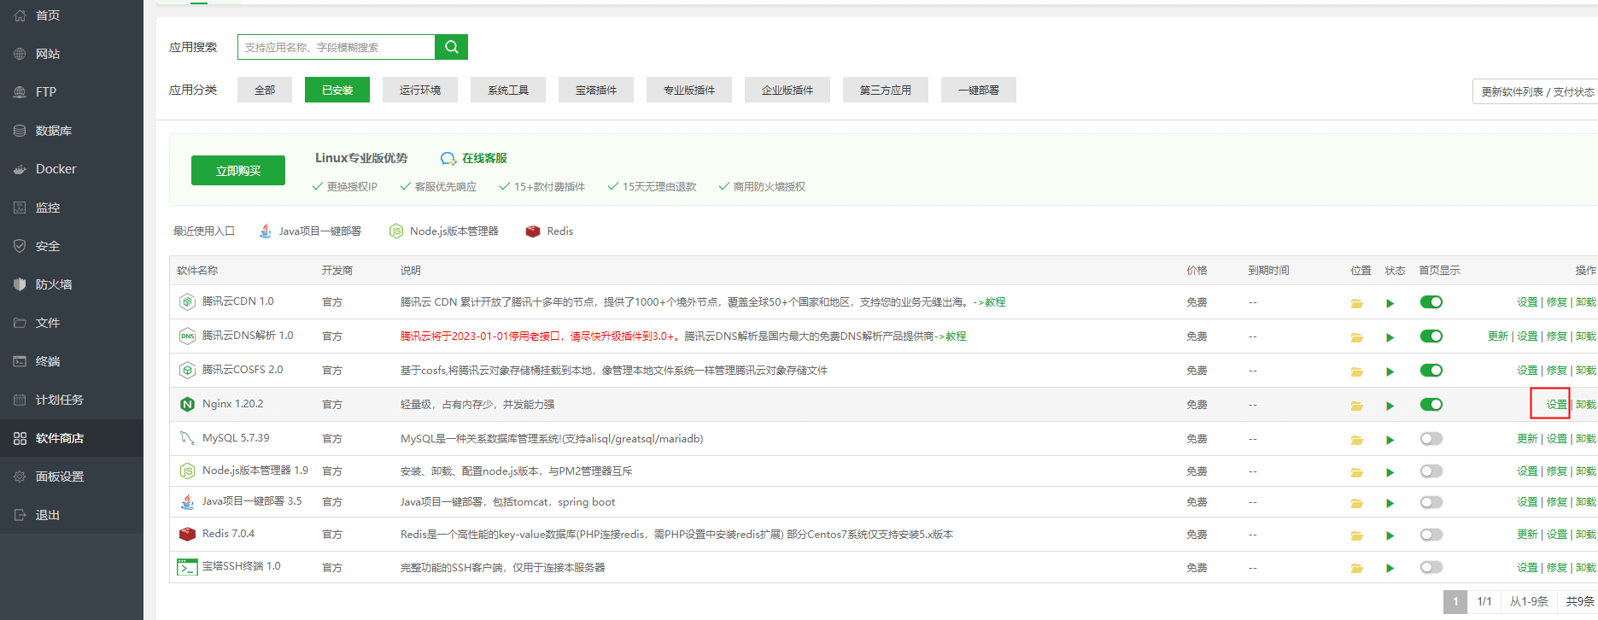Enable homepage display for MySQL
The image size is (1598, 620).
point(1431,438)
